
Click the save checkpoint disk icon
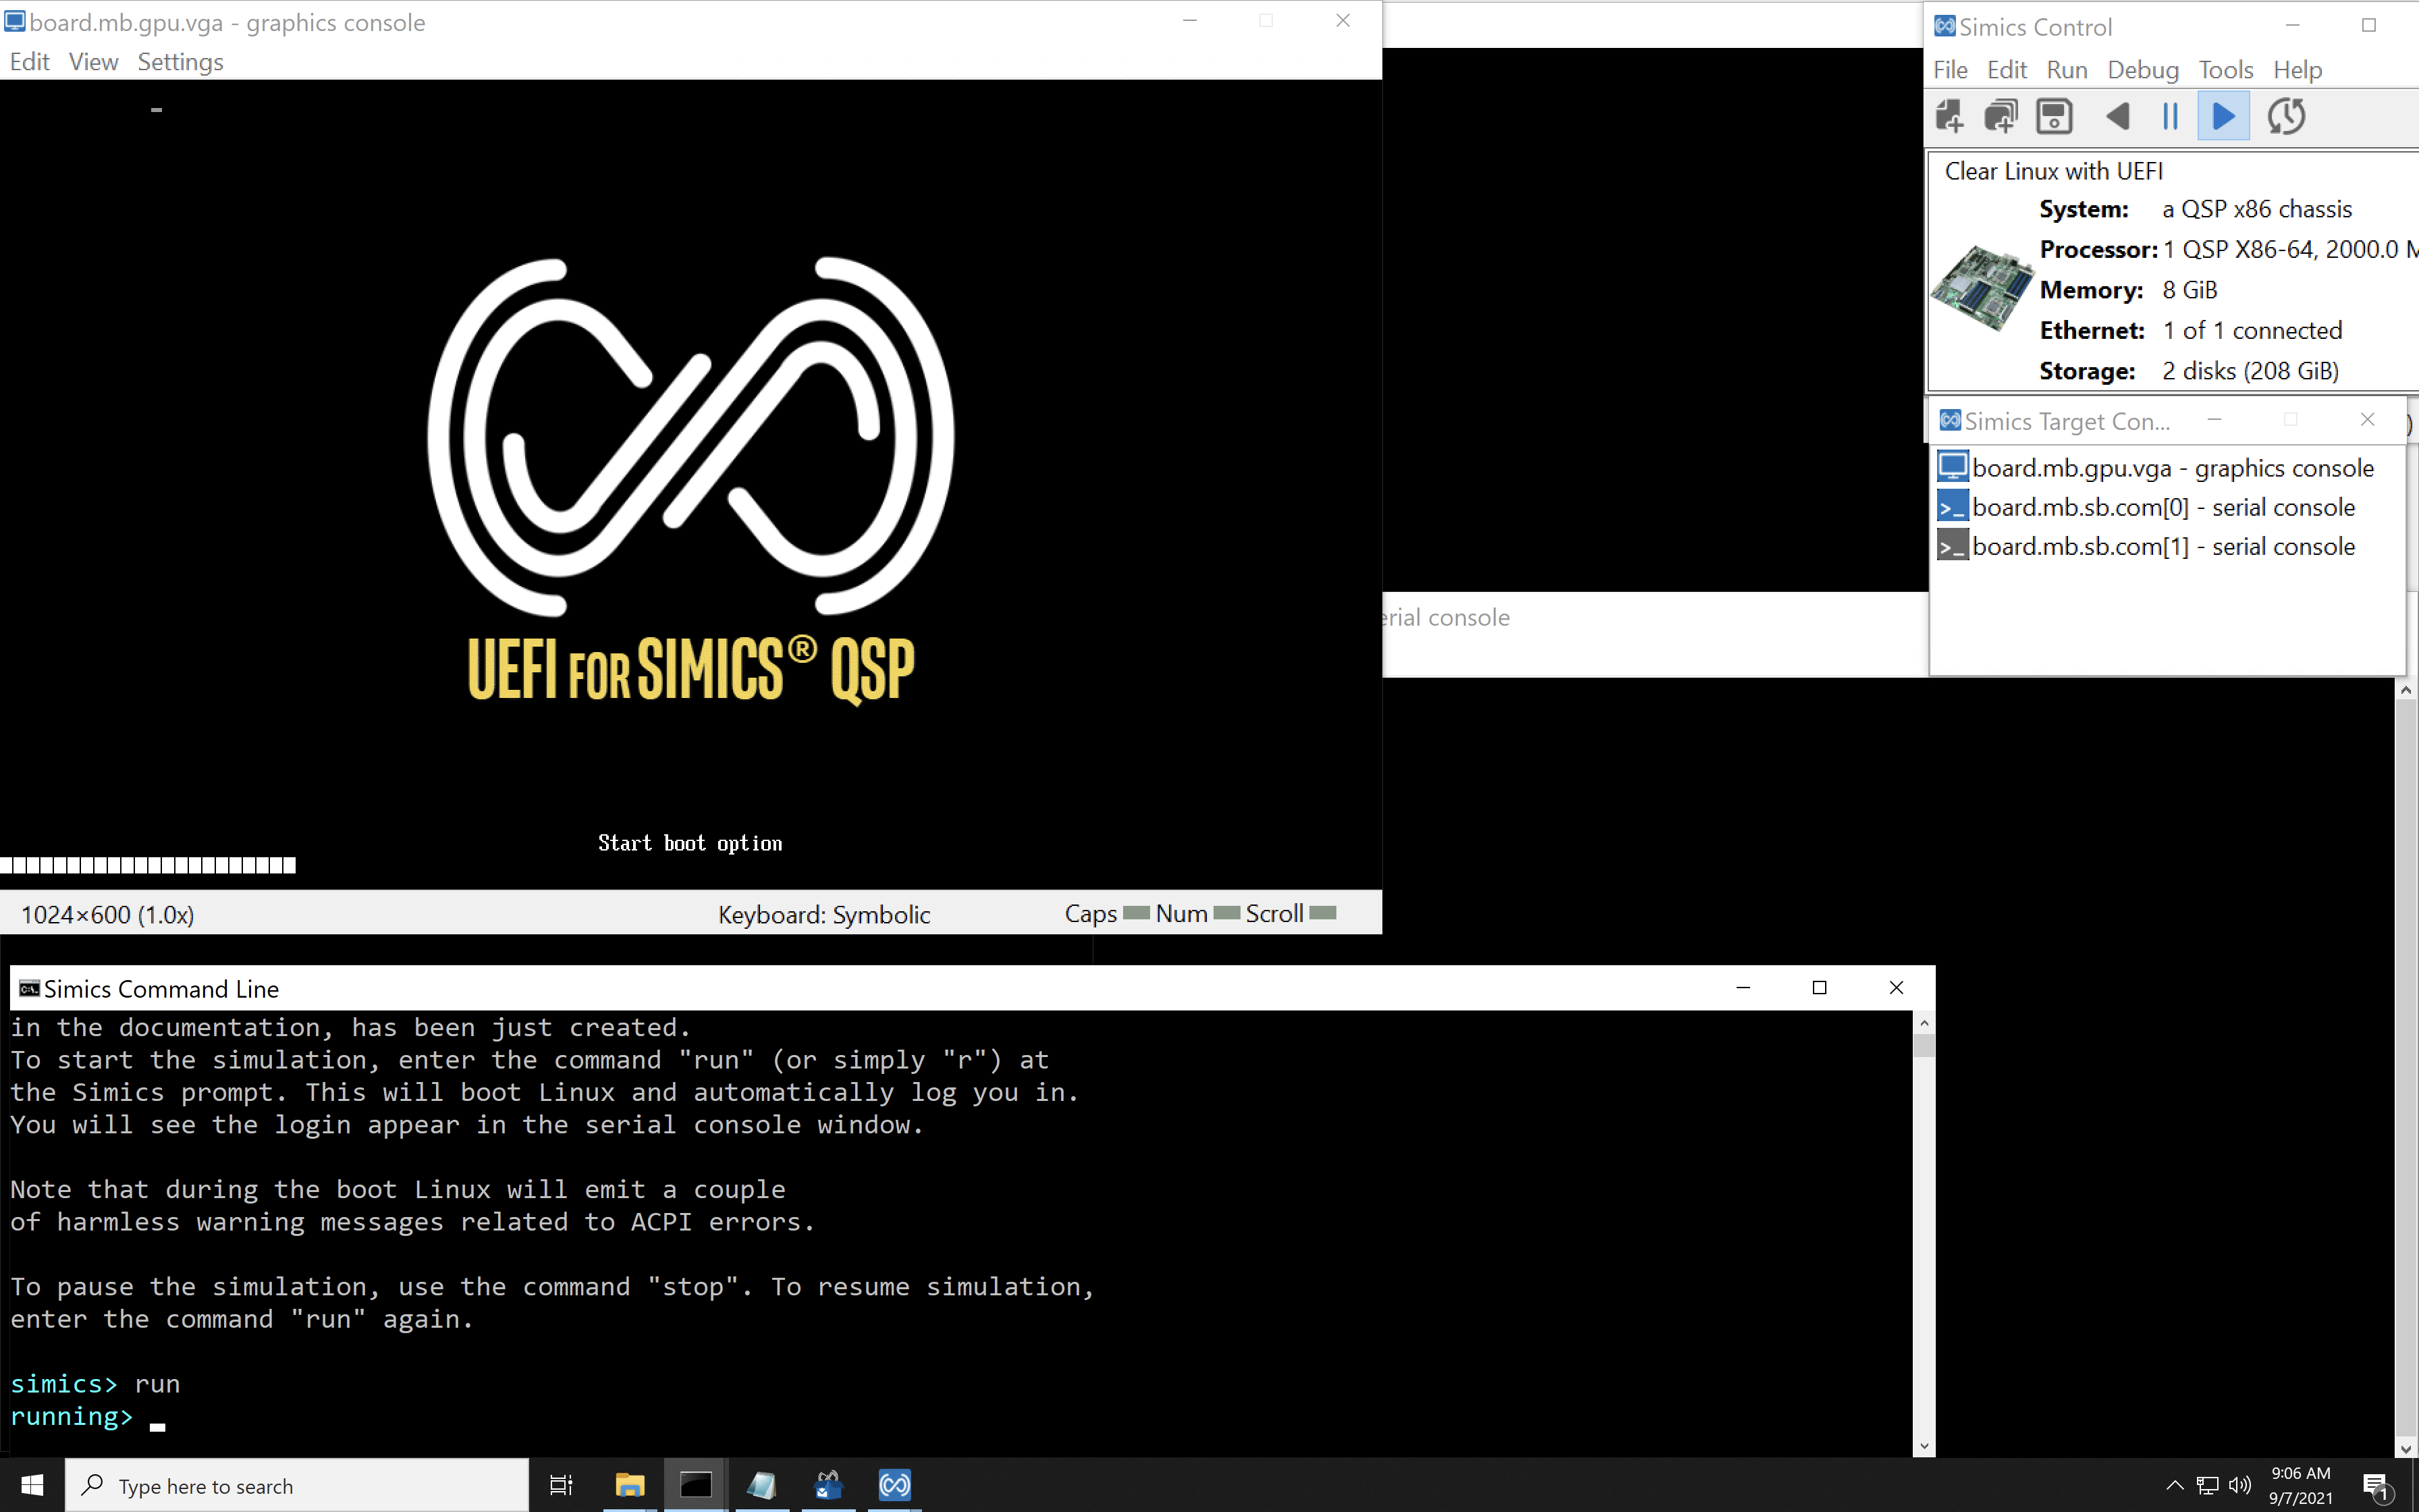2054,117
